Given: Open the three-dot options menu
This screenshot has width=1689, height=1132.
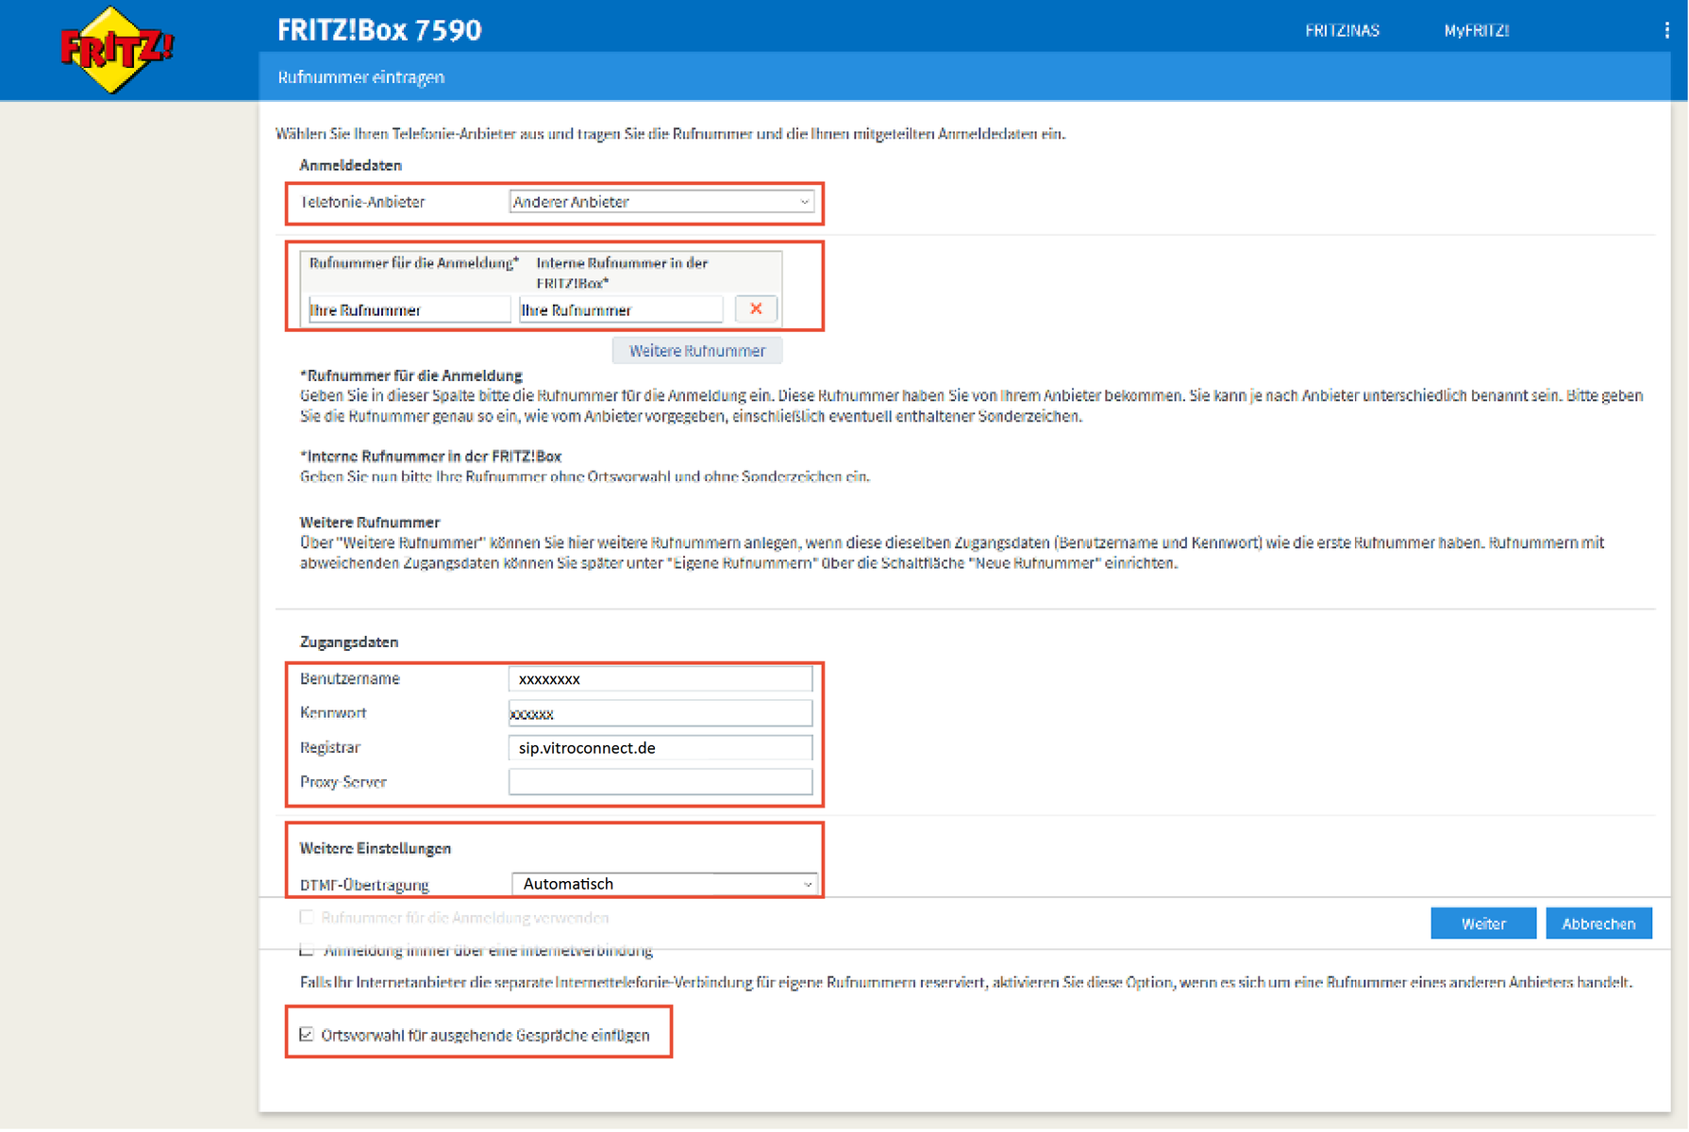Looking at the screenshot, I should click(1667, 30).
